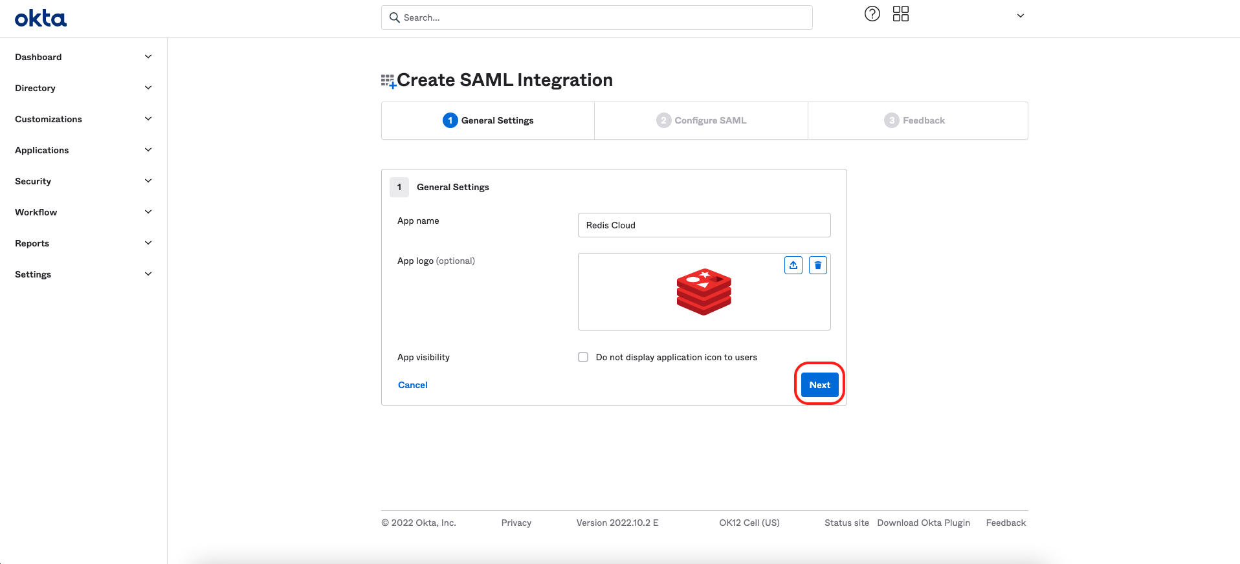Click the Redis logo image preview
The image size is (1240, 564).
(703, 292)
